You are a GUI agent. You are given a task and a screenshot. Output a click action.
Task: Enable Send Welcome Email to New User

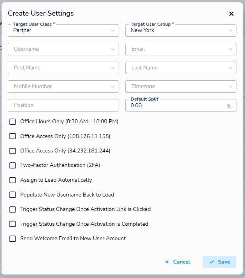pyautogui.click(x=13, y=239)
